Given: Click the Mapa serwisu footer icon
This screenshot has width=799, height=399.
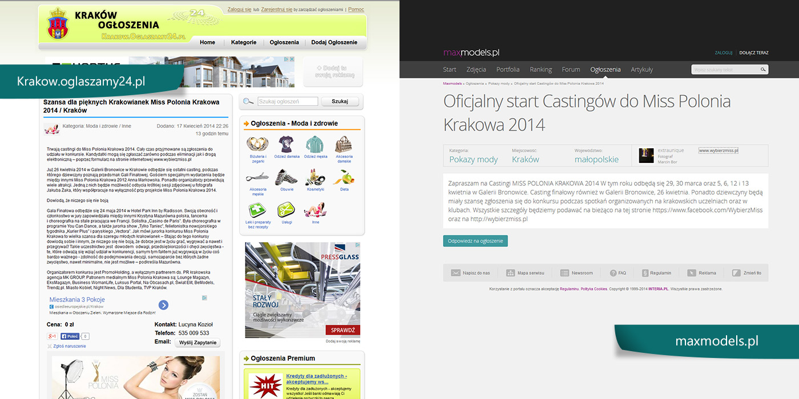Looking at the screenshot, I should pyautogui.click(x=510, y=273).
